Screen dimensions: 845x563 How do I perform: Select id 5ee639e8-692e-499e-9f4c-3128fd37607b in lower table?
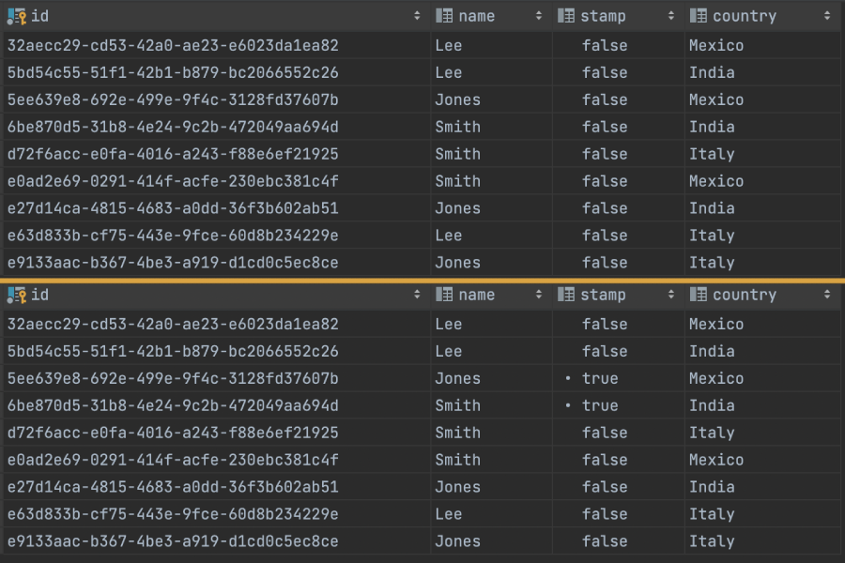pyautogui.click(x=173, y=379)
